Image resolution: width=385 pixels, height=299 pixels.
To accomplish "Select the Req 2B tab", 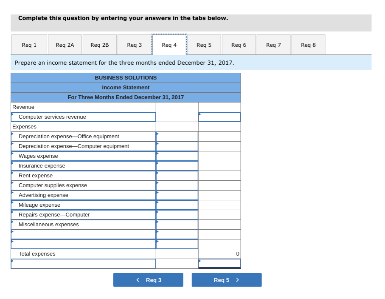I will coord(99,44).
